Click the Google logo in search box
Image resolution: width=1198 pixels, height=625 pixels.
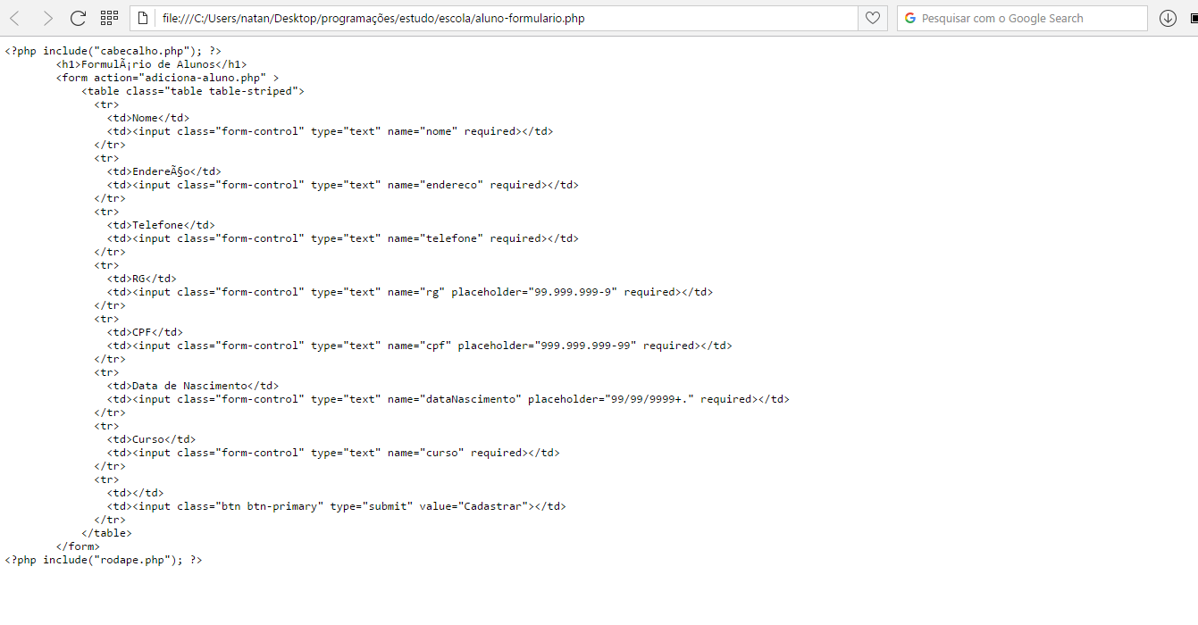(910, 18)
